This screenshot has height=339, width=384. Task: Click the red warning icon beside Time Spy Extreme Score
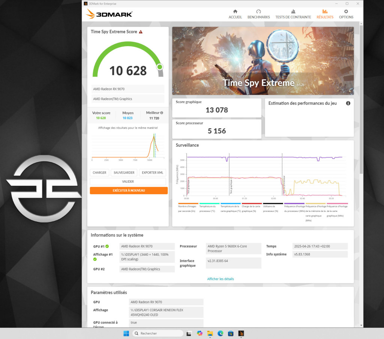pyautogui.click(x=141, y=32)
